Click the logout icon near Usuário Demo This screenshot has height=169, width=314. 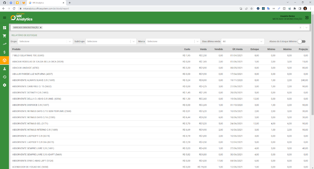[307, 17]
